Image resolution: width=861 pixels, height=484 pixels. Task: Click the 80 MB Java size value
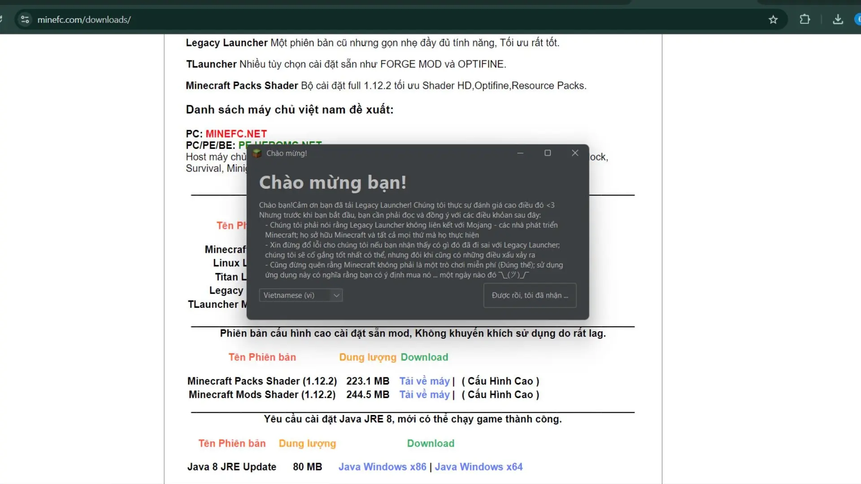pyautogui.click(x=308, y=467)
